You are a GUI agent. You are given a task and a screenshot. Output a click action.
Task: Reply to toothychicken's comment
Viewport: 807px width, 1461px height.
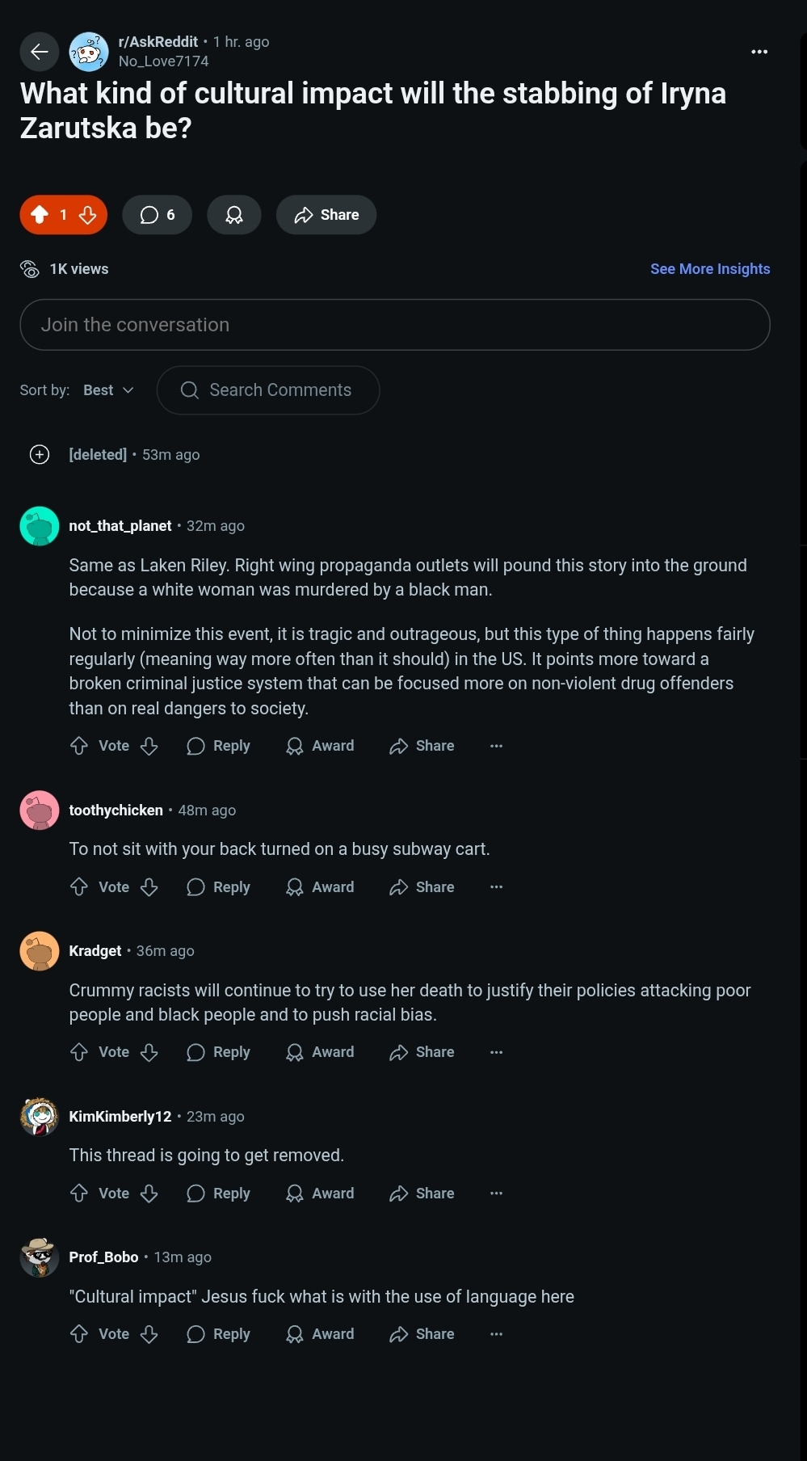pos(218,887)
